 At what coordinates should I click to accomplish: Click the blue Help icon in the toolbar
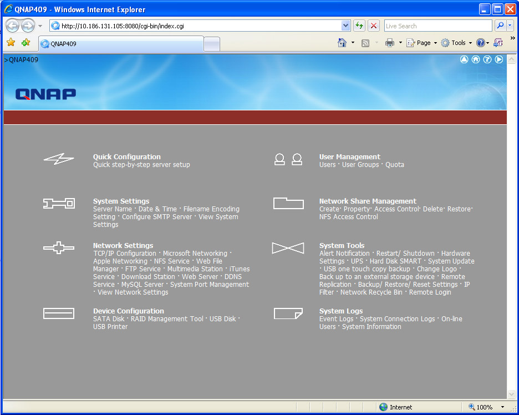point(481,43)
